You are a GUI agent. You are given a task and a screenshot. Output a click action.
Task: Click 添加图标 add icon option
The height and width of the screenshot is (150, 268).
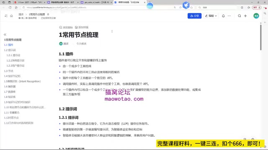[x=66, y=27]
